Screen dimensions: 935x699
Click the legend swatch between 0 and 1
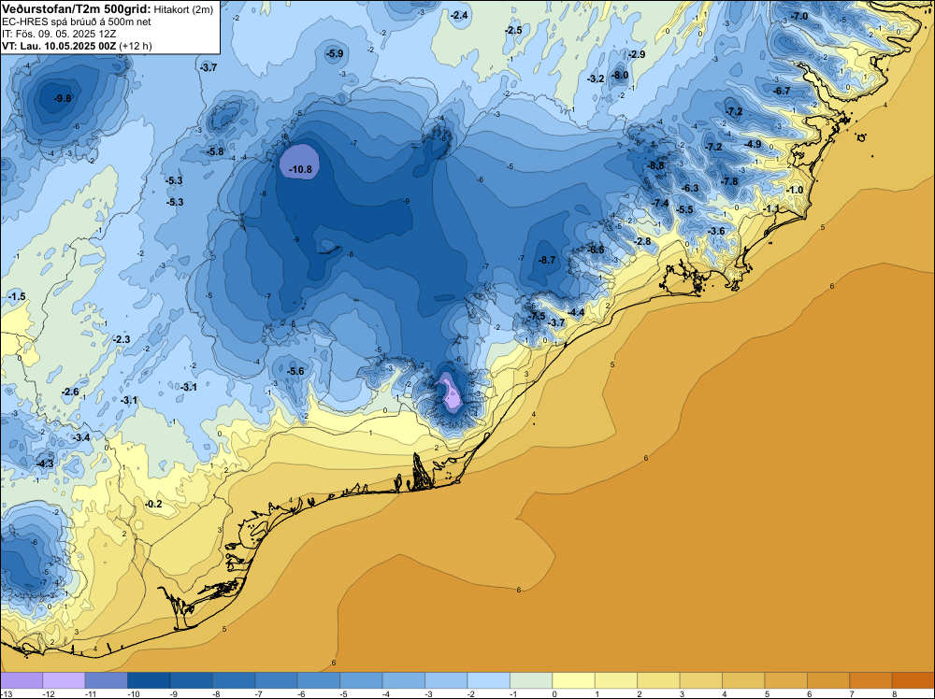pos(574,680)
